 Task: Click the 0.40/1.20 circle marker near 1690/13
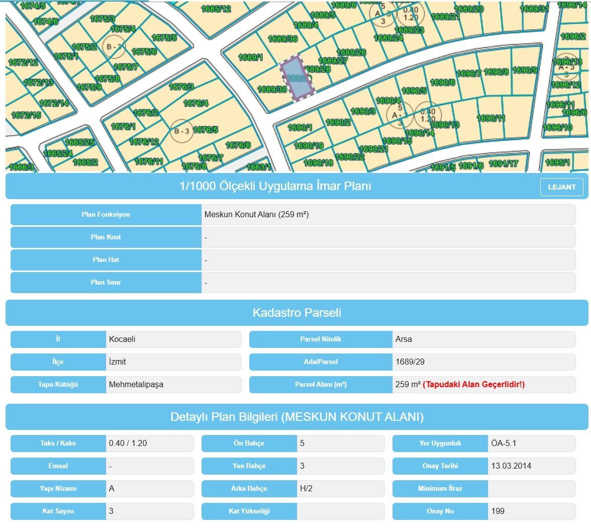428,115
